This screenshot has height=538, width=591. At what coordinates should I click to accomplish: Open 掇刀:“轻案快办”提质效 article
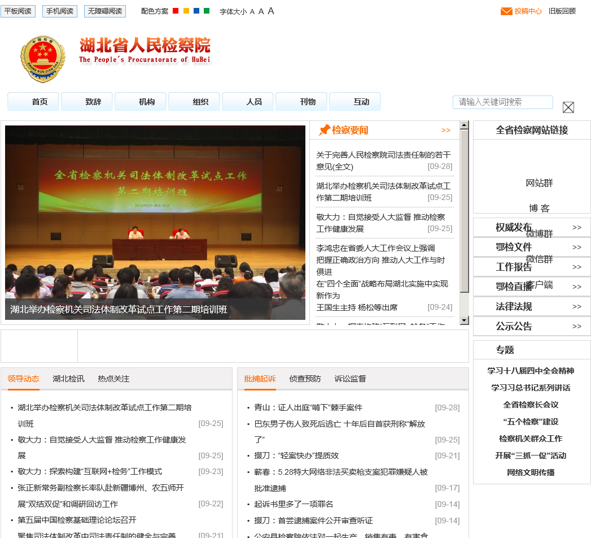tap(296, 455)
